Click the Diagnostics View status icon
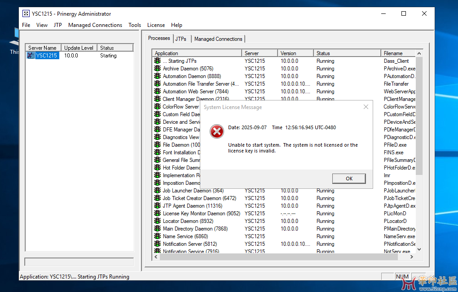The height and width of the screenshot is (292, 458). [x=158, y=137]
